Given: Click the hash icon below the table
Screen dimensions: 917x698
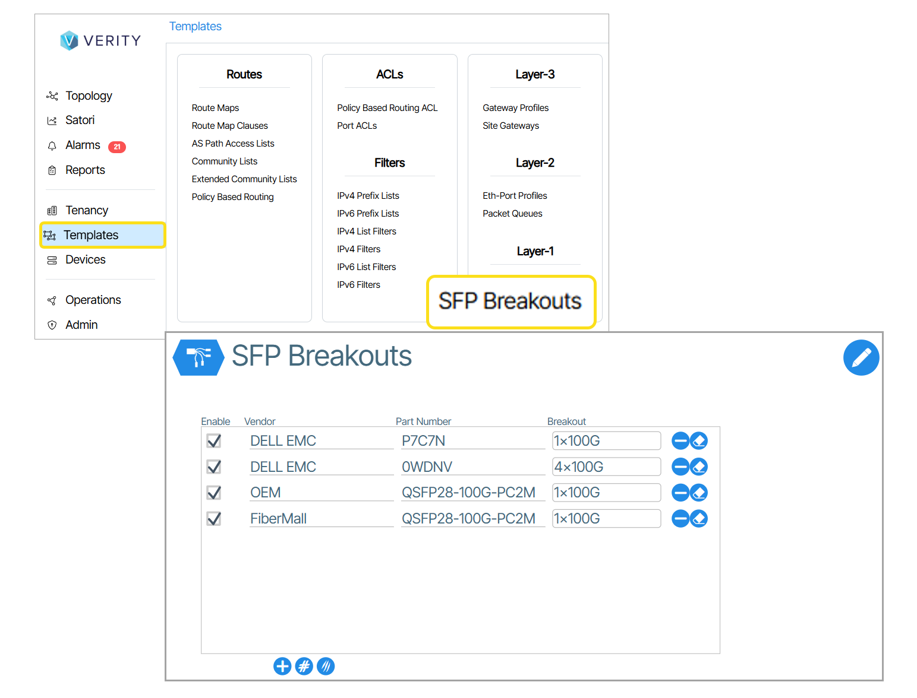Looking at the screenshot, I should pyautogui.click(x=304, y=666).
